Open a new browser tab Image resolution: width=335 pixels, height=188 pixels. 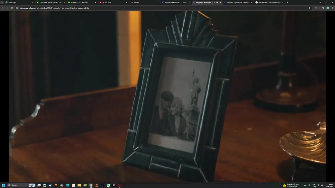tap(288, 2)
